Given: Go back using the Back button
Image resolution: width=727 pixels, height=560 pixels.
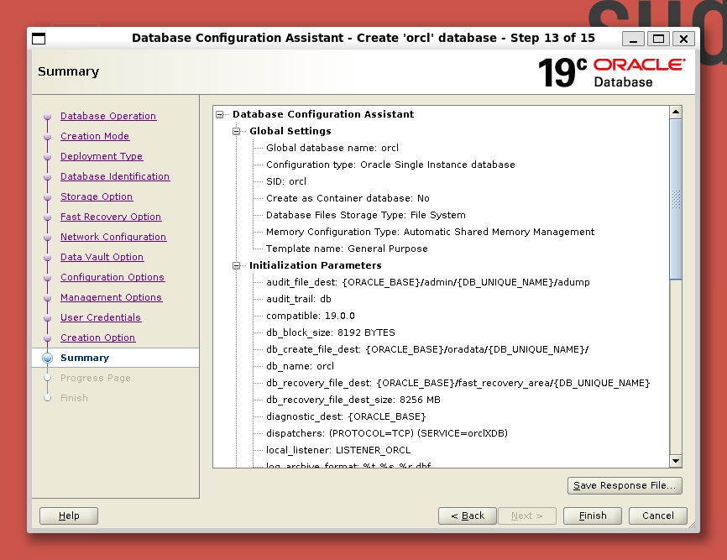Looking at the screenshot, I should (x=467, y=516).
